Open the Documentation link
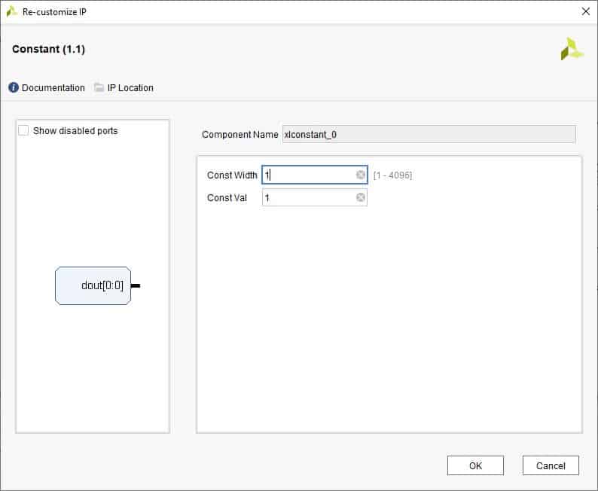 [53, 88]
